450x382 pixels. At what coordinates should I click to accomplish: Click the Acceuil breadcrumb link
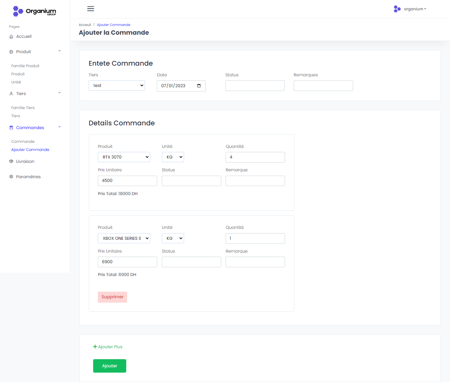pos(85,25)
